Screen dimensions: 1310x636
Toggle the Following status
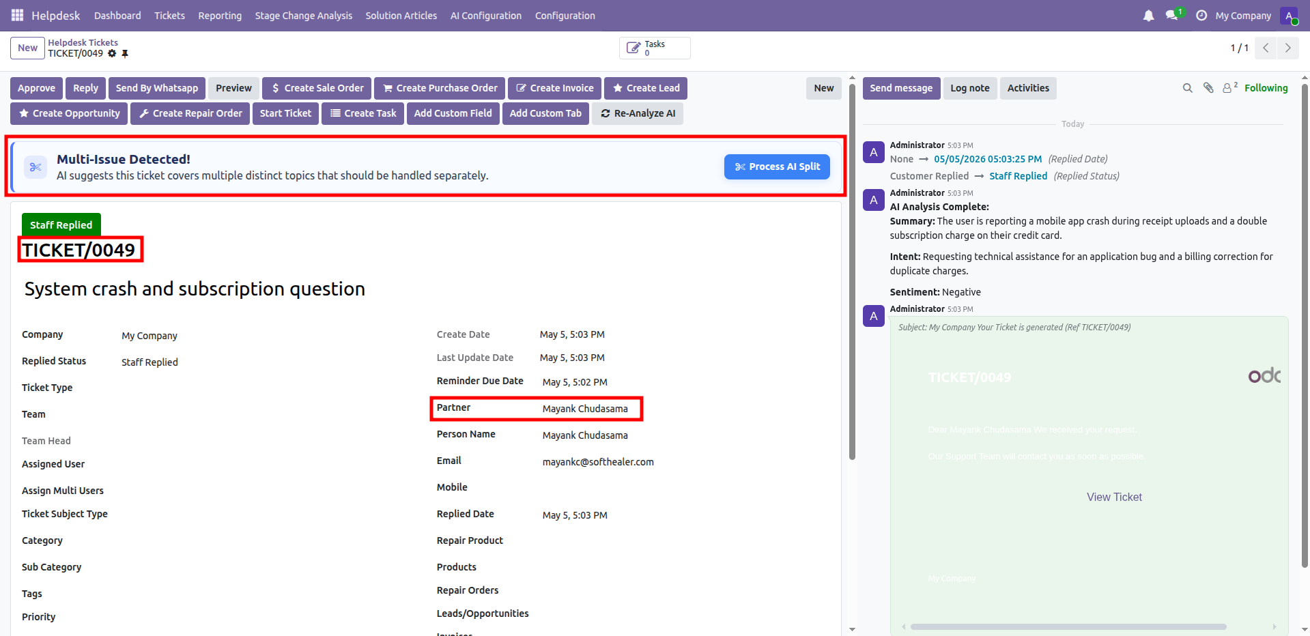tap(1266, 88)
